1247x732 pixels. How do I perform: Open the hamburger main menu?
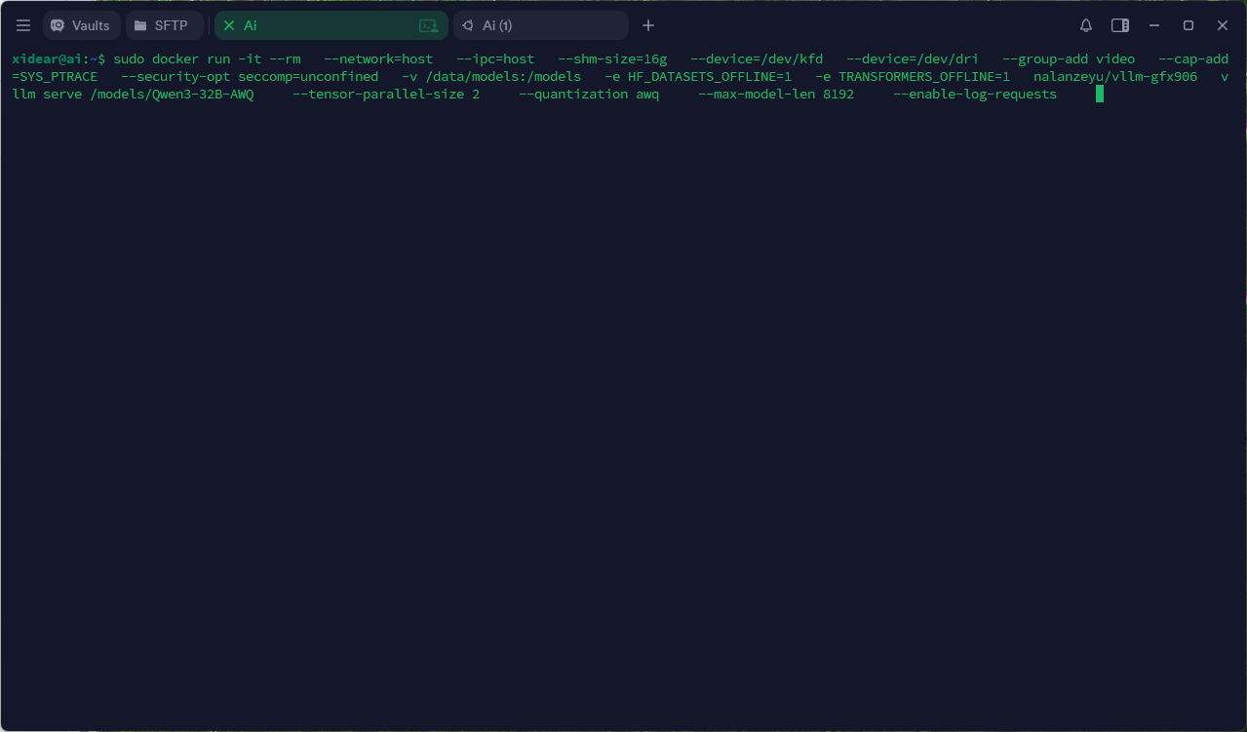pos(23,25)
